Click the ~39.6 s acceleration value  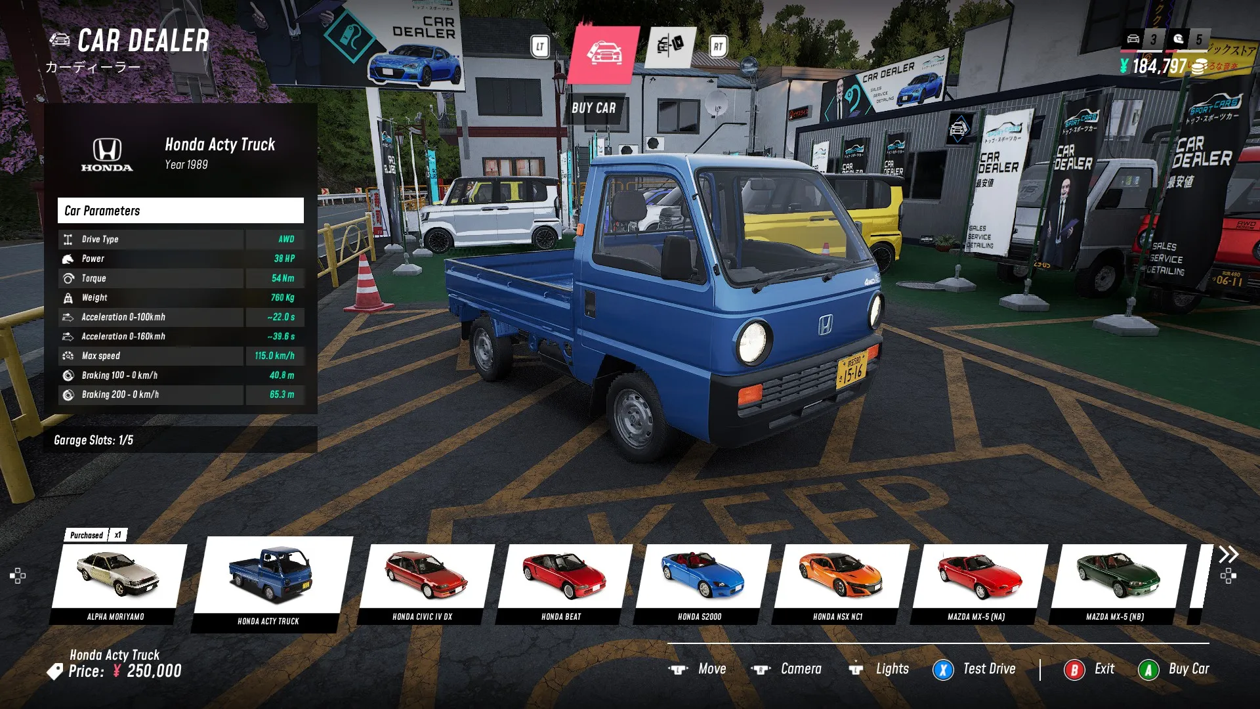point(281,337)
